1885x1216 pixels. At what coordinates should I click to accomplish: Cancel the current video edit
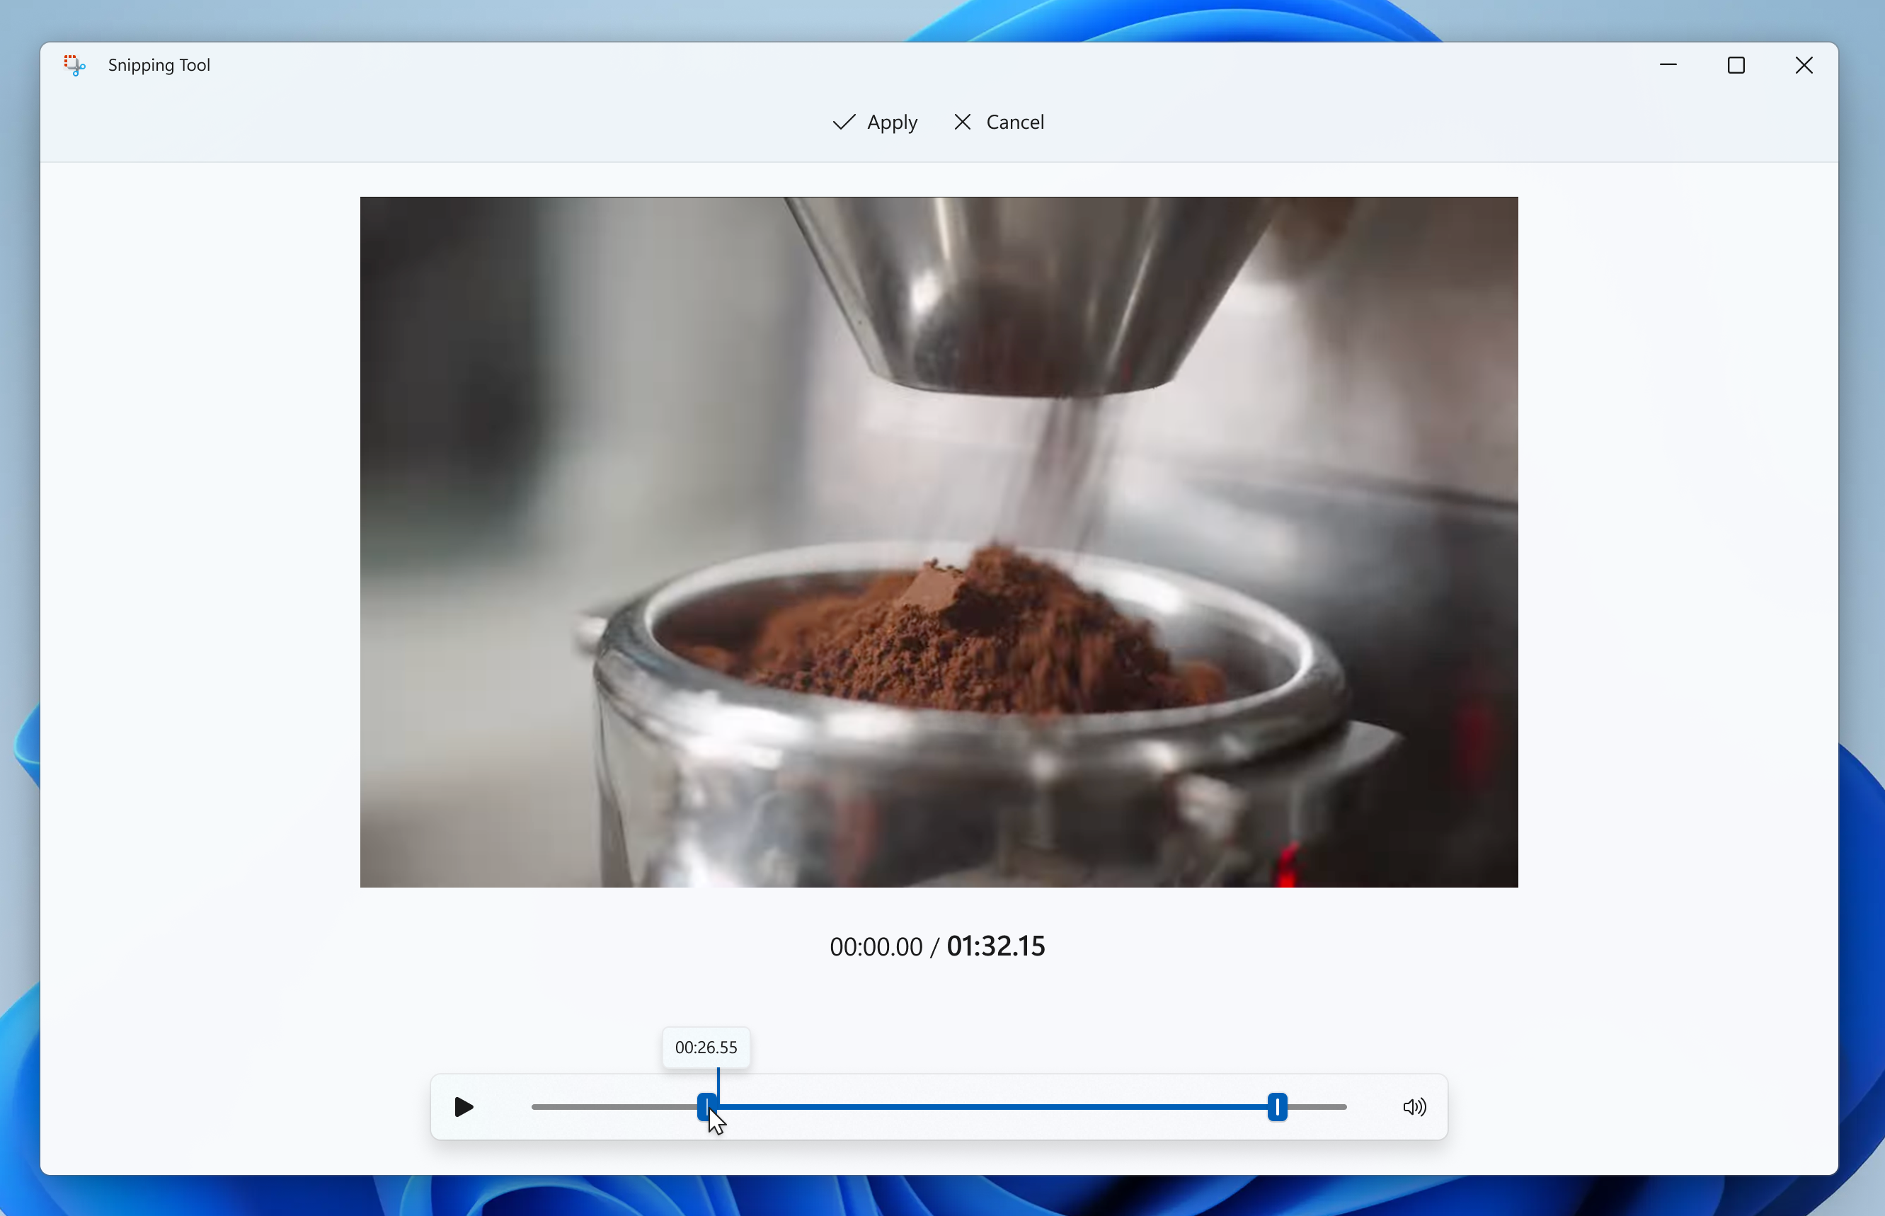997,121
